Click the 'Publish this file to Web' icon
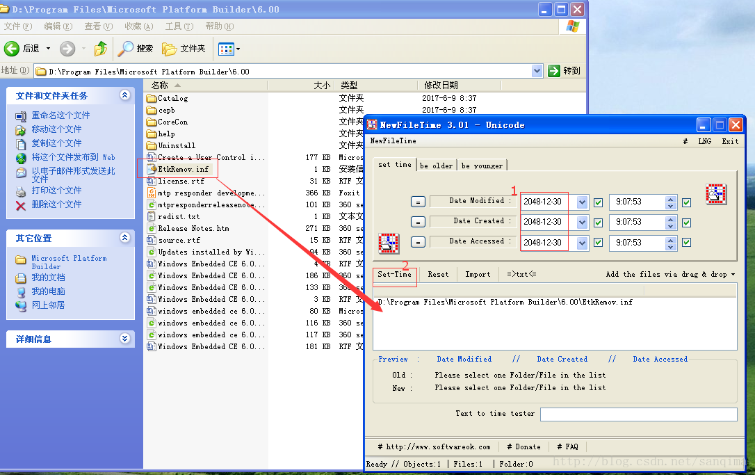 pos(21,158)
